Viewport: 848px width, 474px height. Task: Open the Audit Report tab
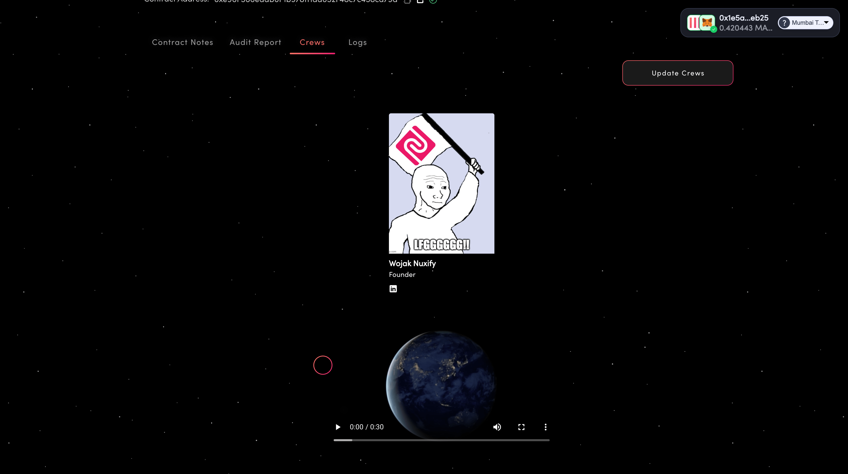click(x=255, y=42)
